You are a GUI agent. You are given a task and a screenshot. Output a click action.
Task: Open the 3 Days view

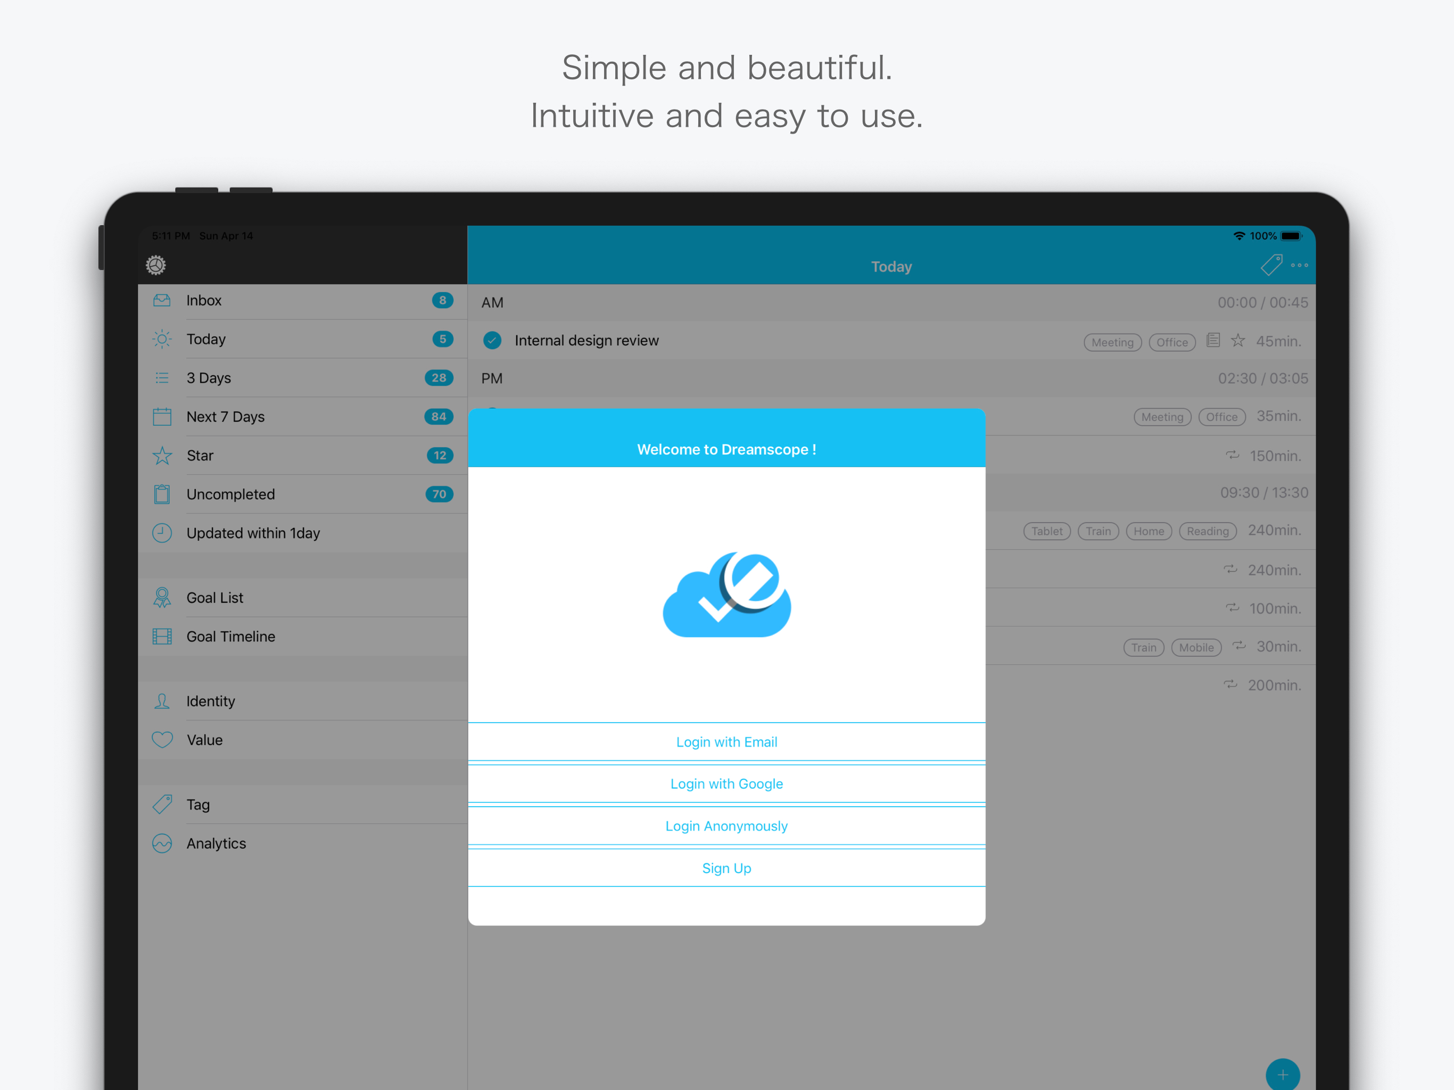coord(302,378)
